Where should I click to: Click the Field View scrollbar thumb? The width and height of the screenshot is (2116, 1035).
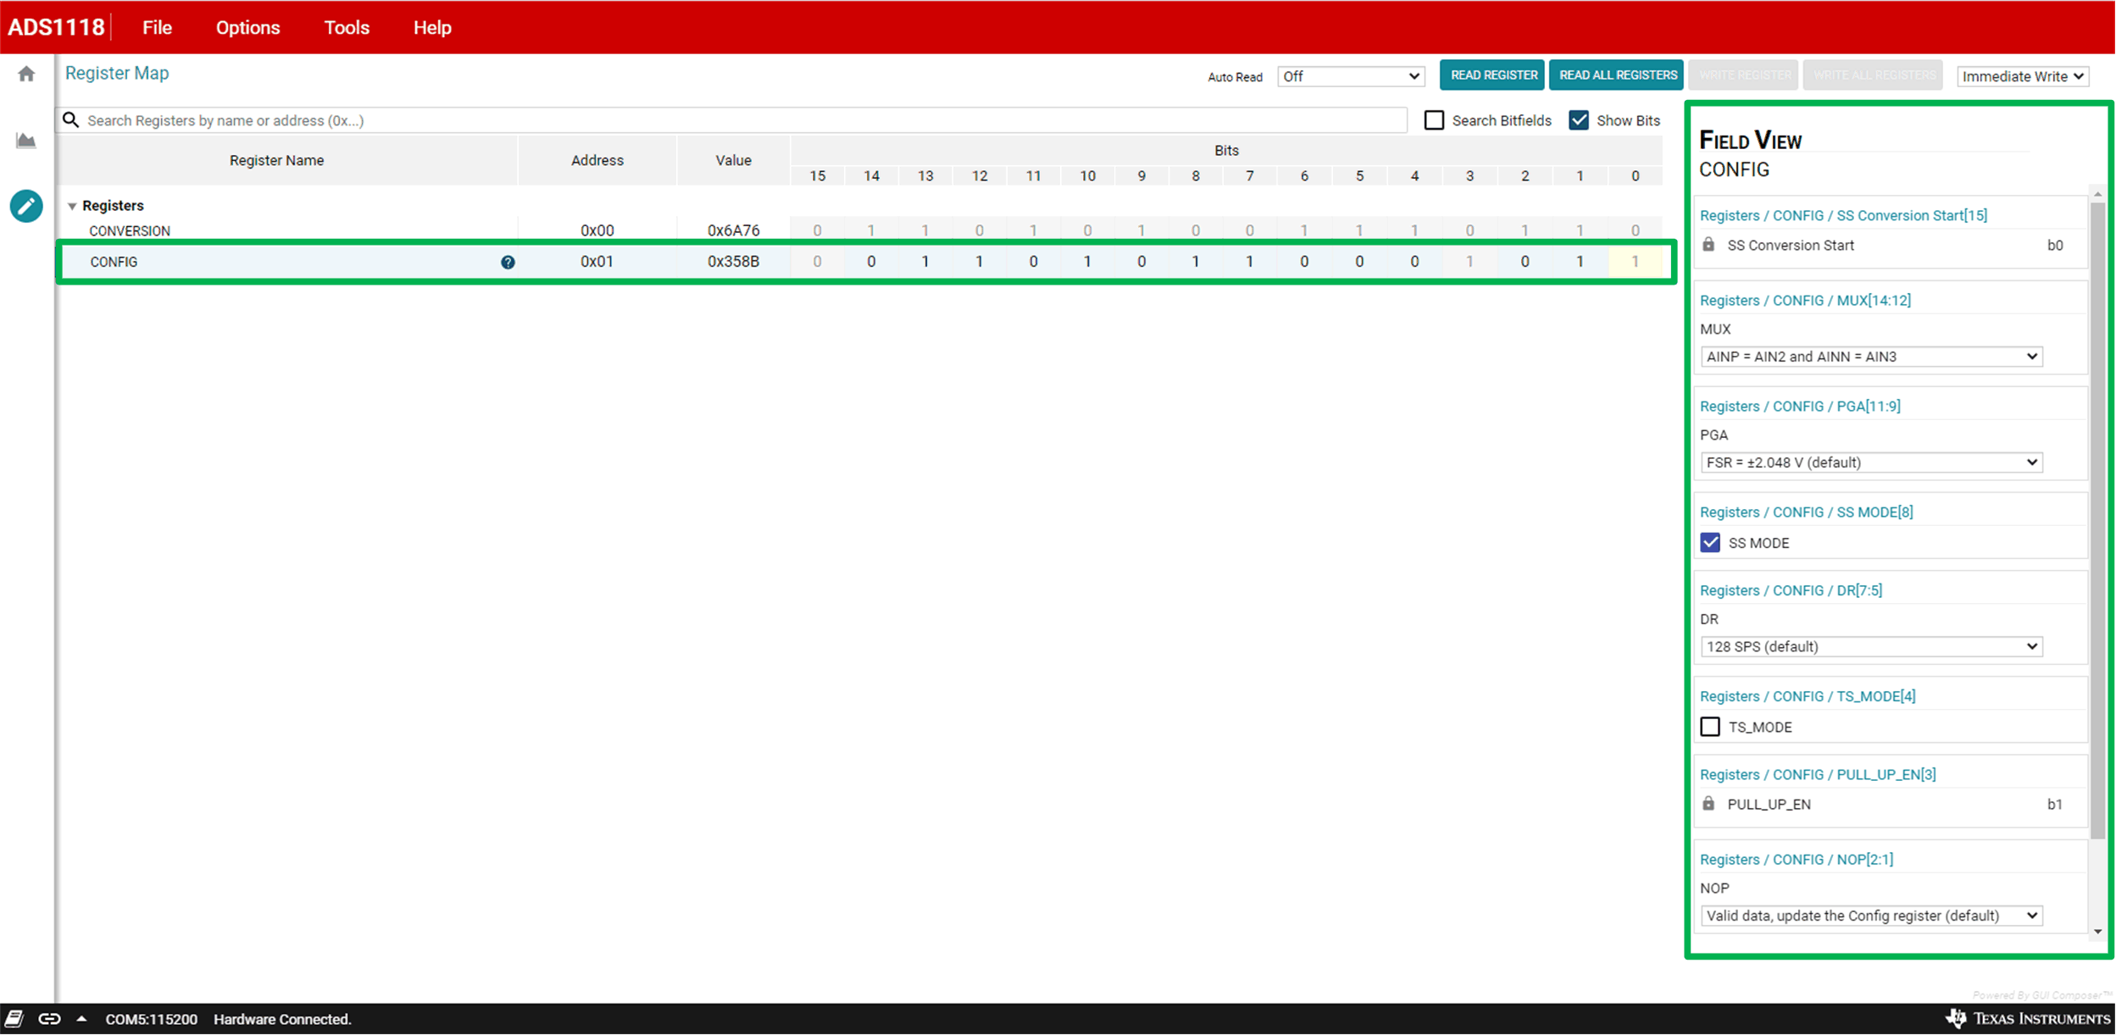tap(2097, 521)
